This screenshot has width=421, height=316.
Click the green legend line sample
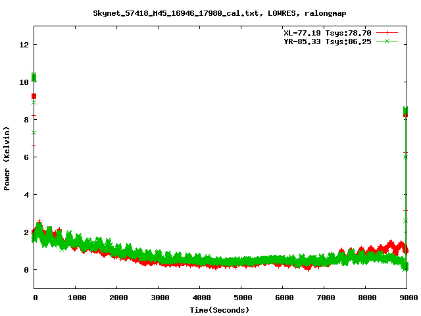pyautogui.click(x=387, y=41)
